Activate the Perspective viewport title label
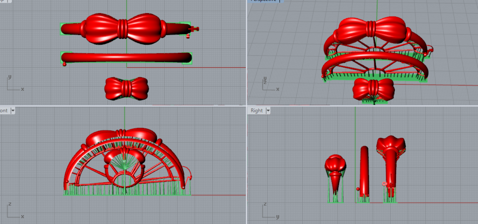Image resolution: width=478 pixels, height=224 pixels. point(263,1)
